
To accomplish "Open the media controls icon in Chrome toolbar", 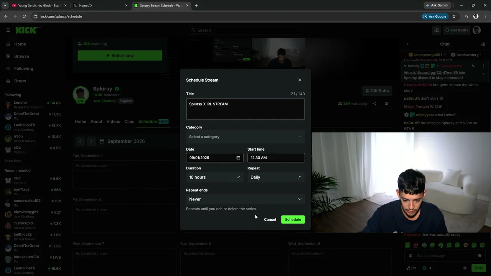I will coord(466,16).
